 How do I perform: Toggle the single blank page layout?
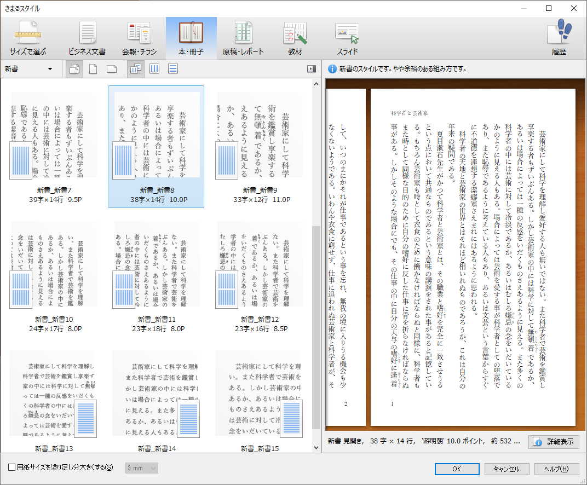[x=93, y=68]
